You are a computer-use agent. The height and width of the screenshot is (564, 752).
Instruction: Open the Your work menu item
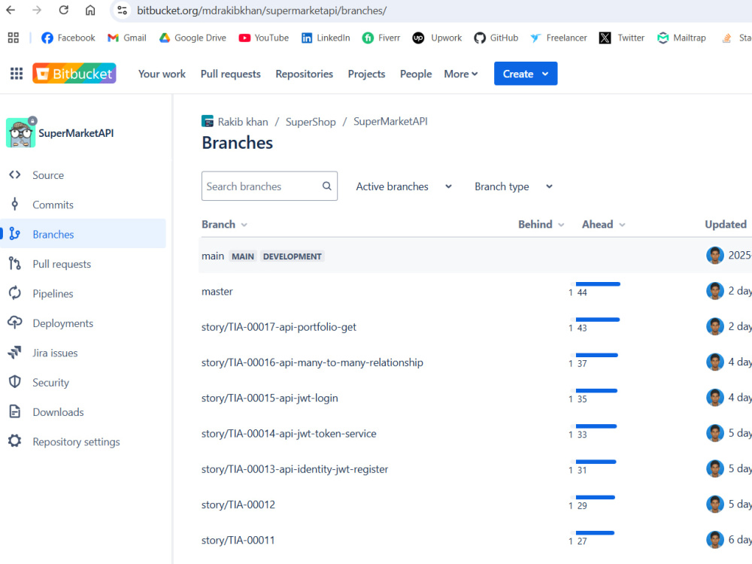pos(162,74)
